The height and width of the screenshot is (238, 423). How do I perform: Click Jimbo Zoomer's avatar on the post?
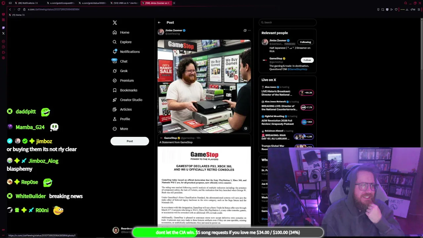click(x=161, y=32)
